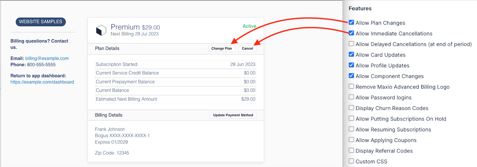
Task: Check Allow Resuming Subscriptions
Action: [352, 129]
